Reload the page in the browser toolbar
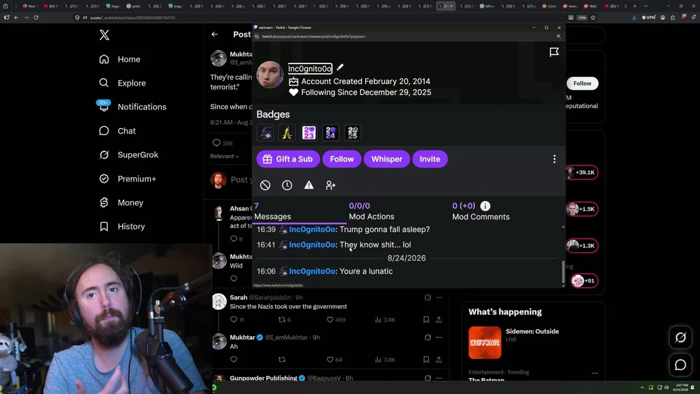This screenshot has height=394, width=700. pos(36,18)
